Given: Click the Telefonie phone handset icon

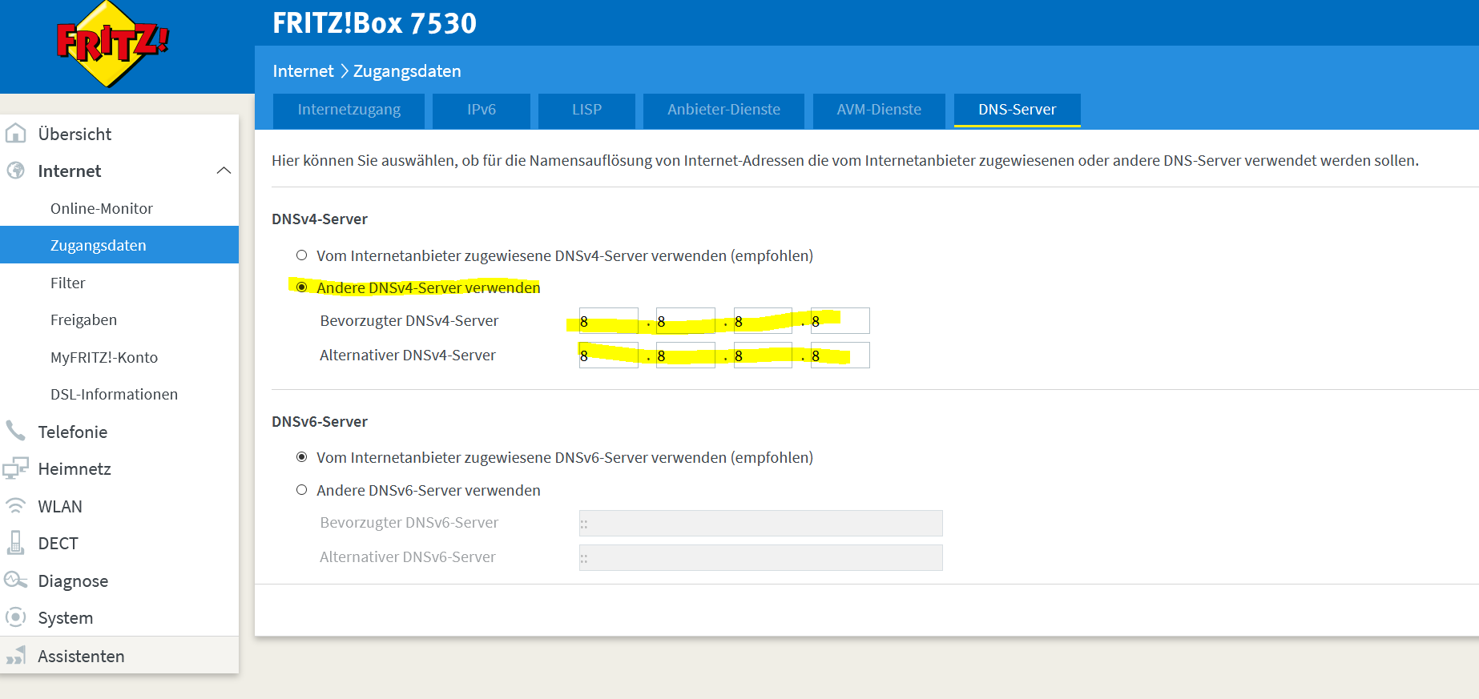Looking at the screenshot, I should pos(15,431).
